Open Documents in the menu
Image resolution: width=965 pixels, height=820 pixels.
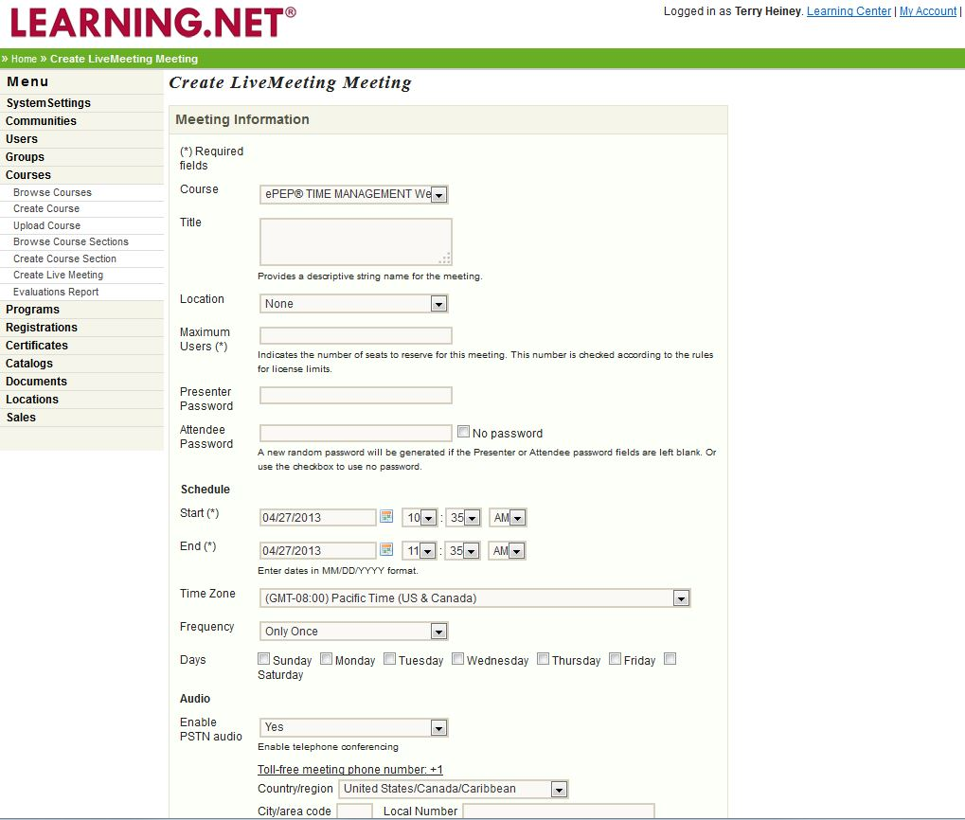pyautogui.click(x=36, y=381)
